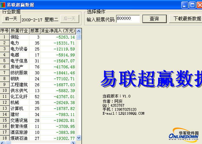Click the 股票 column header
Screen dimensions: 202x144
(x=35, y=31)
